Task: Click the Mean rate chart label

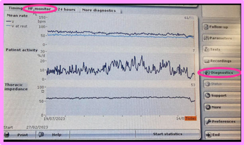Action: tap(17, 16)
